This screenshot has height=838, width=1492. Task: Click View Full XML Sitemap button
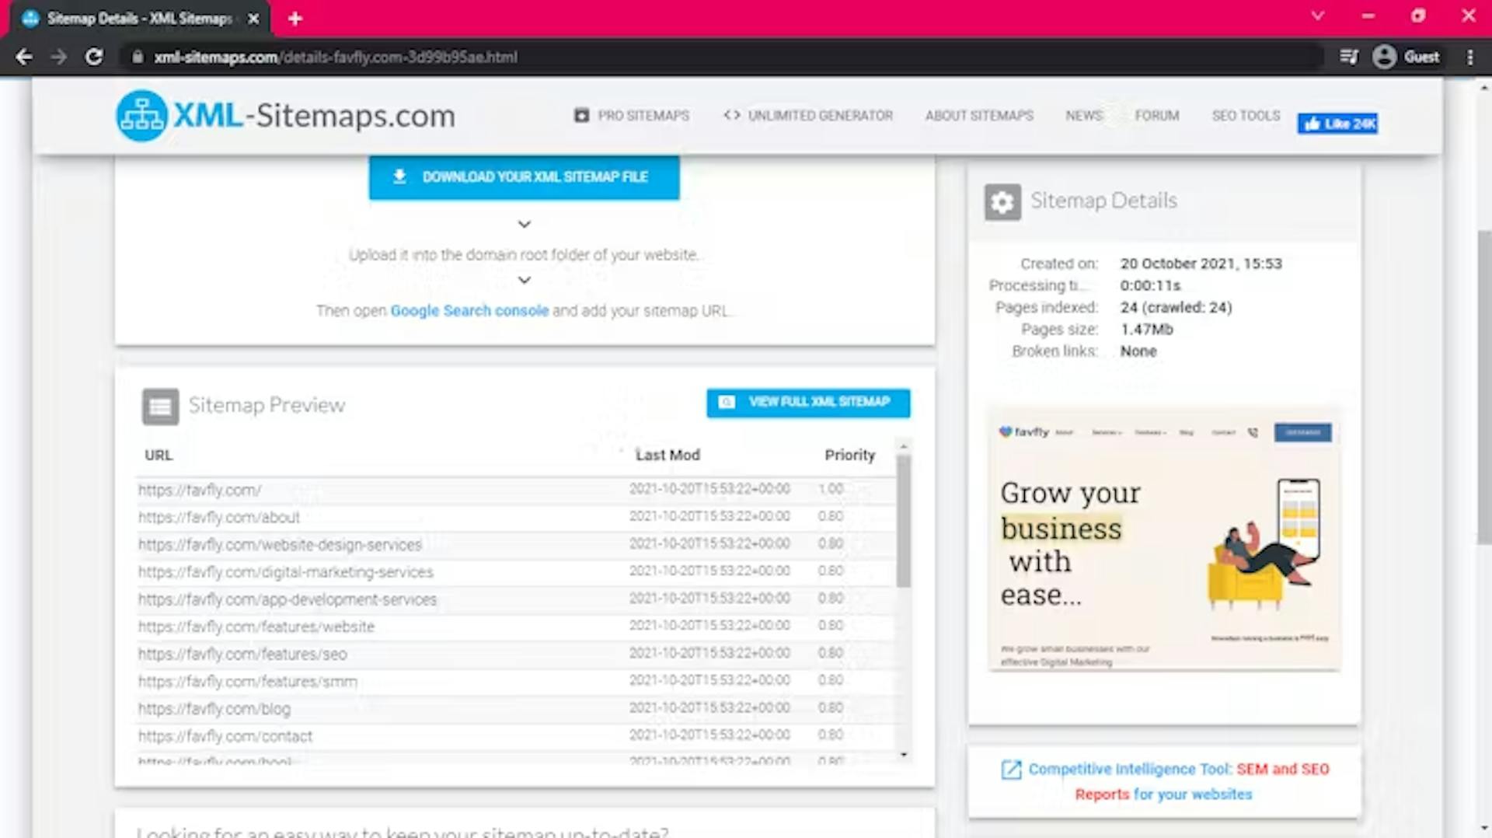(808, 403)
